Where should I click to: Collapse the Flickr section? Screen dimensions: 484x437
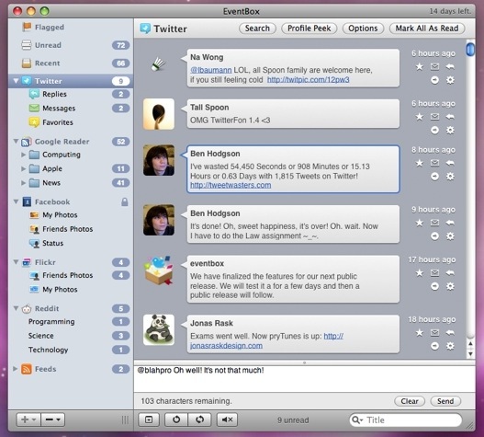click(x=16, y=262)
